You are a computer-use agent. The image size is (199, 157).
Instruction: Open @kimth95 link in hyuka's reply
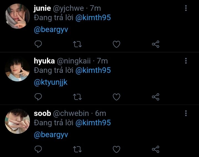[93, 70]
